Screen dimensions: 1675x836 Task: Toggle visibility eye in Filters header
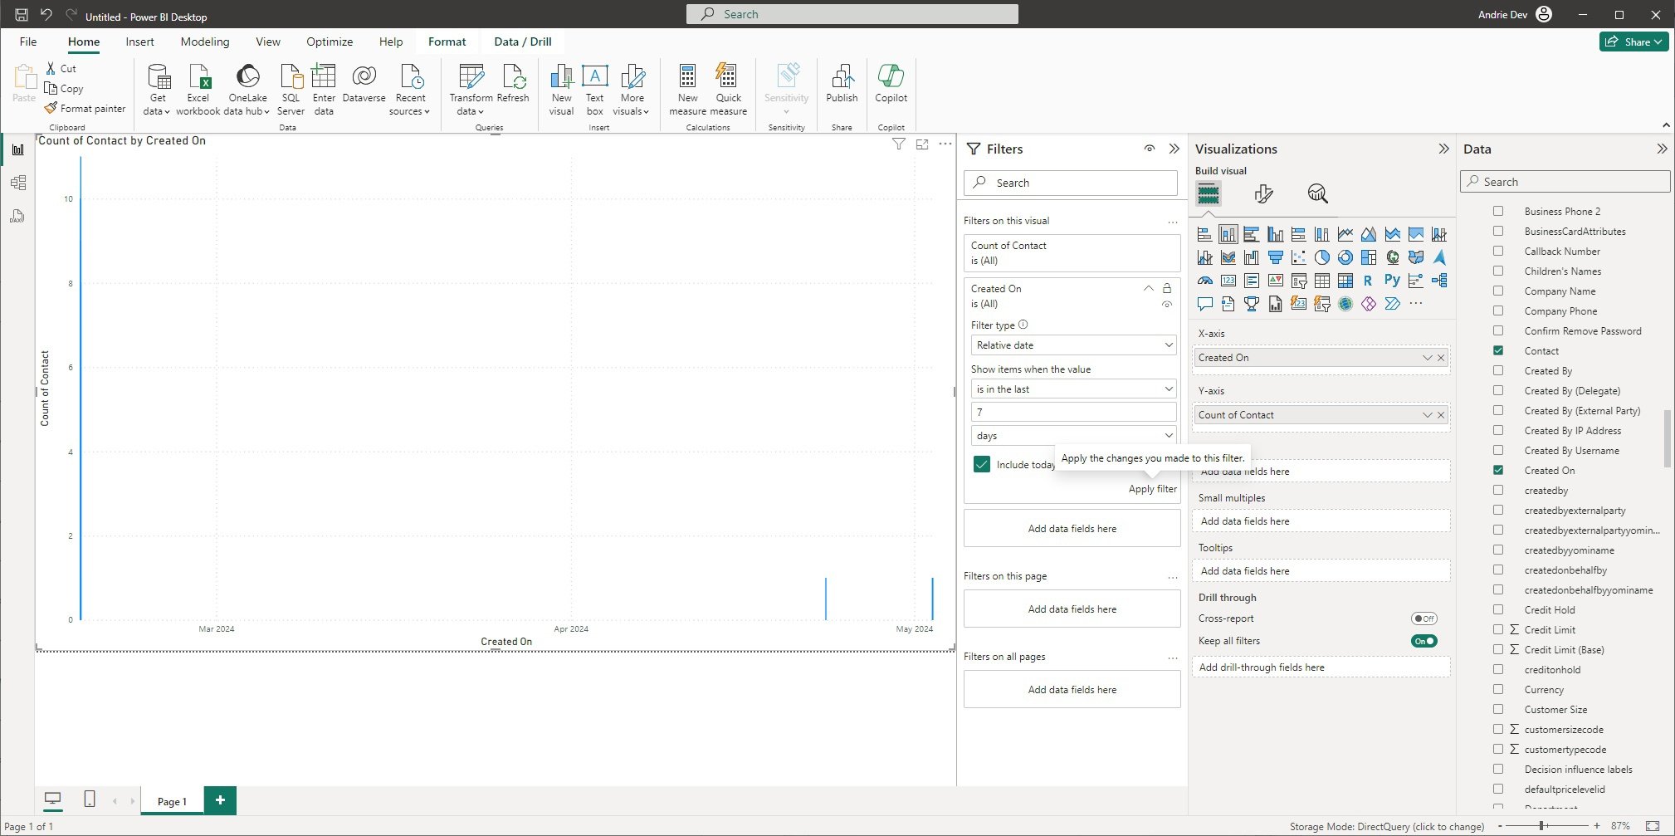1150,149
